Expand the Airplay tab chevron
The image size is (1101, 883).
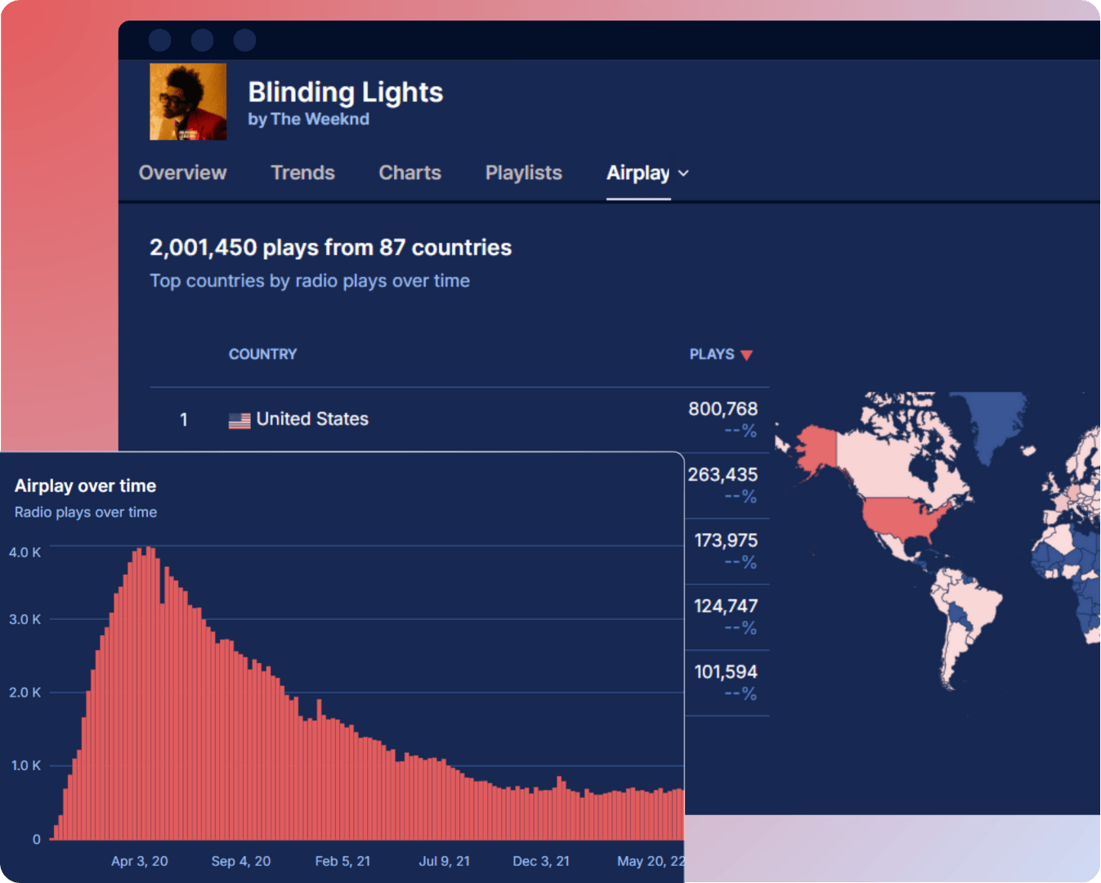684,174
